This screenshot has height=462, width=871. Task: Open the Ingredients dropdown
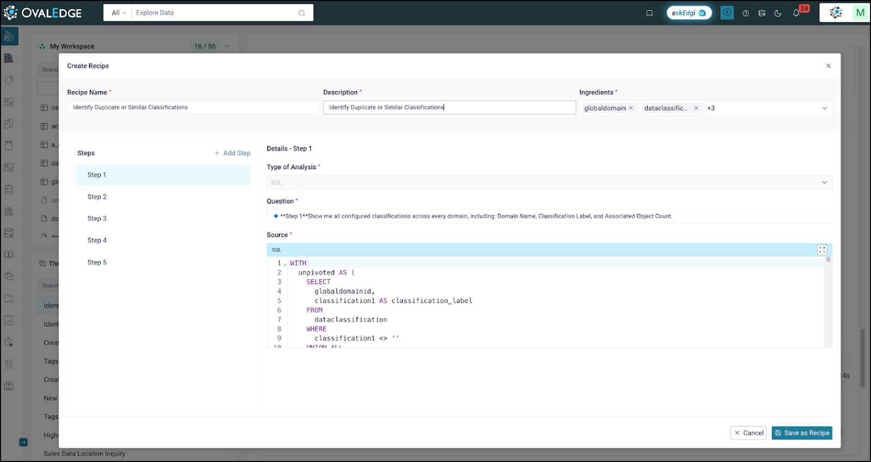click(824, 108)
